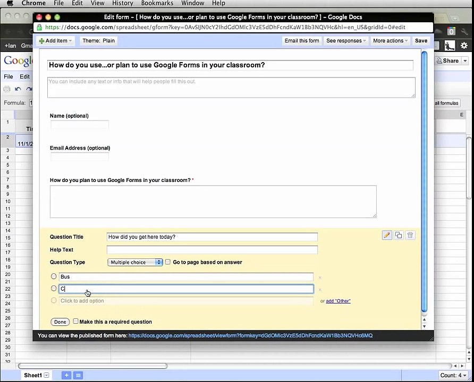This screenshot has height=382, width=474.
Task: Click the form title field
Action: pos(230,65)
